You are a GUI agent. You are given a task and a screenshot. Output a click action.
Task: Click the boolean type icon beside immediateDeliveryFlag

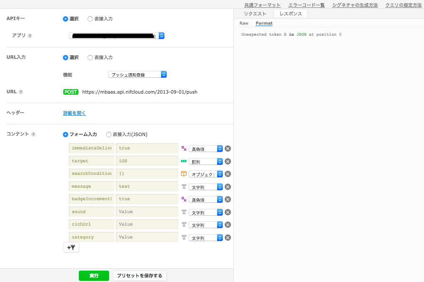184,149
